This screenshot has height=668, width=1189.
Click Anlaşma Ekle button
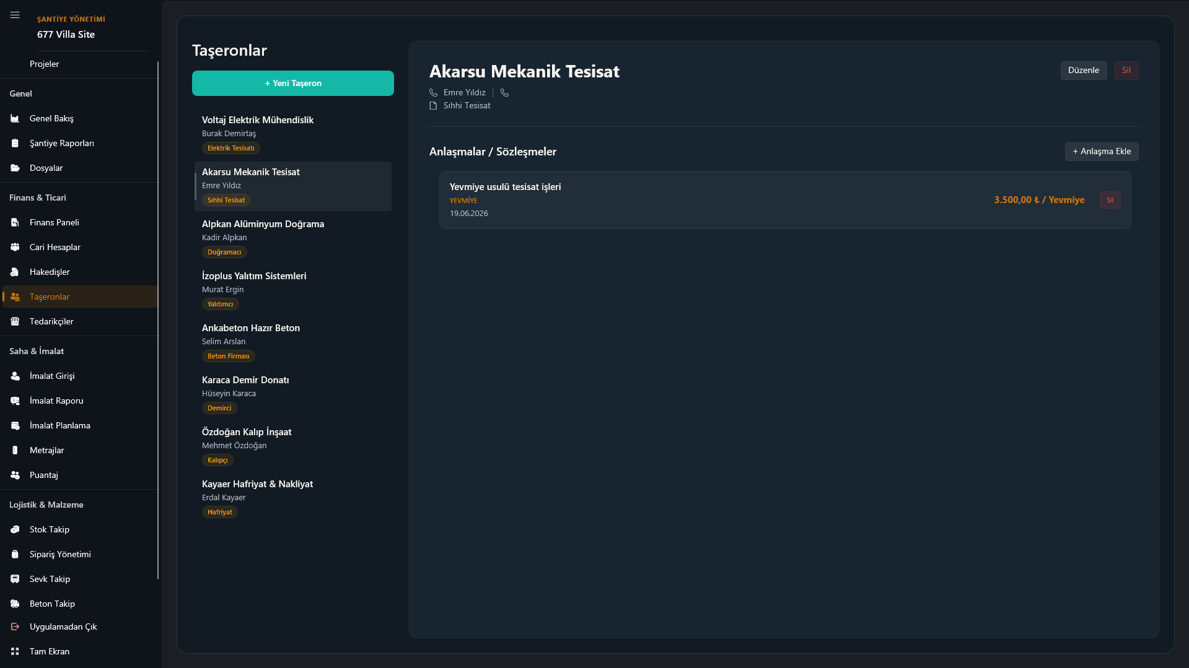pyautogui.click(x=1101, y=151)
